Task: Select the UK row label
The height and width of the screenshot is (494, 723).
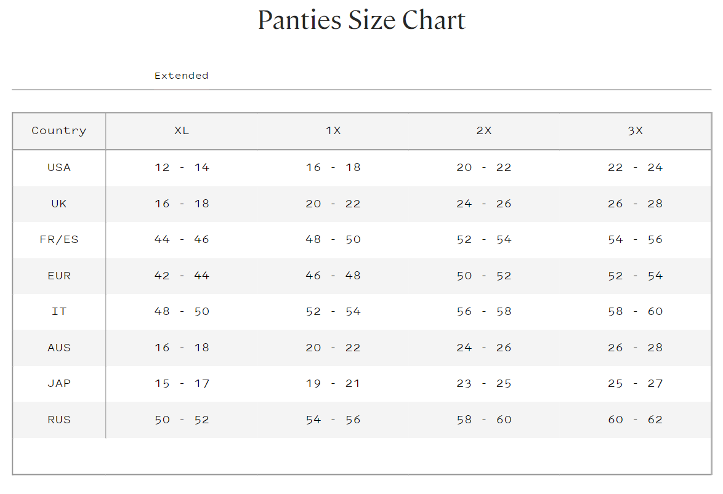Action: point(59,204)
